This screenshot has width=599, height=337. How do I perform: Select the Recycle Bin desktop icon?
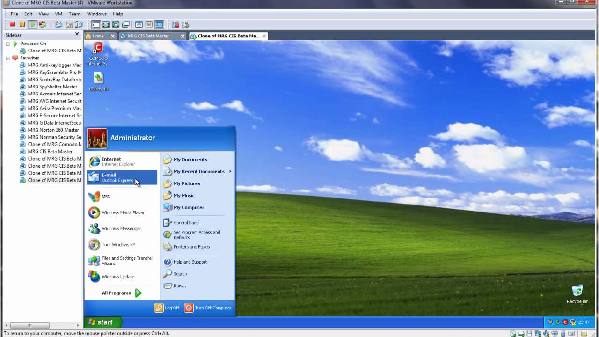tap(577, 294)
